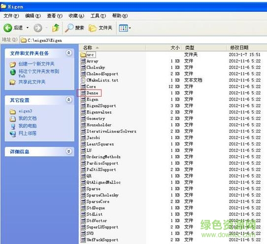
Task: Click the SparseCholesky file name
Action: tap(102, 195)
